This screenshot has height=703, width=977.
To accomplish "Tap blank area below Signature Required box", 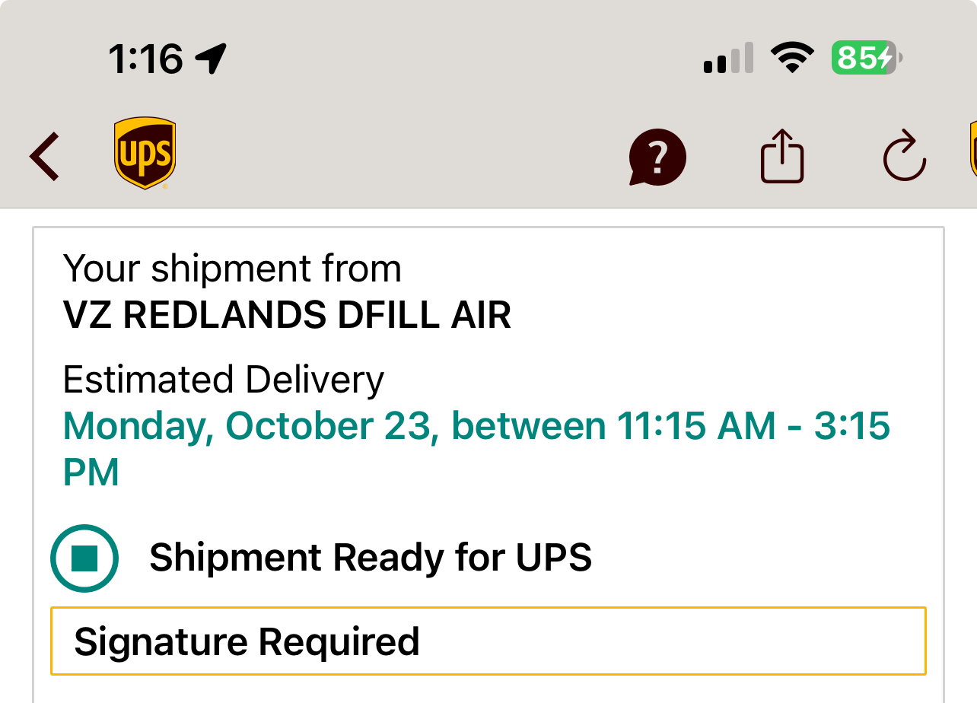I will (488, 689).
